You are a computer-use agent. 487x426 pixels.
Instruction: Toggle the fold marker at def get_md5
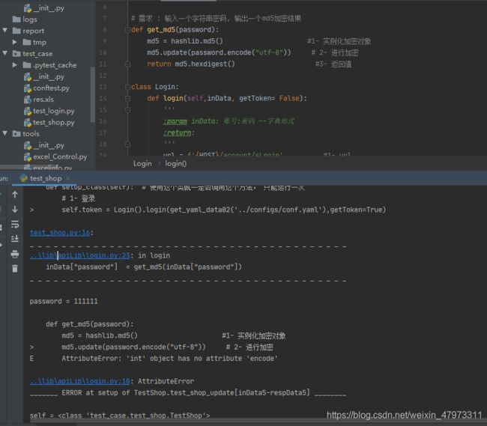pyautogui.click(x=127, y=30)
